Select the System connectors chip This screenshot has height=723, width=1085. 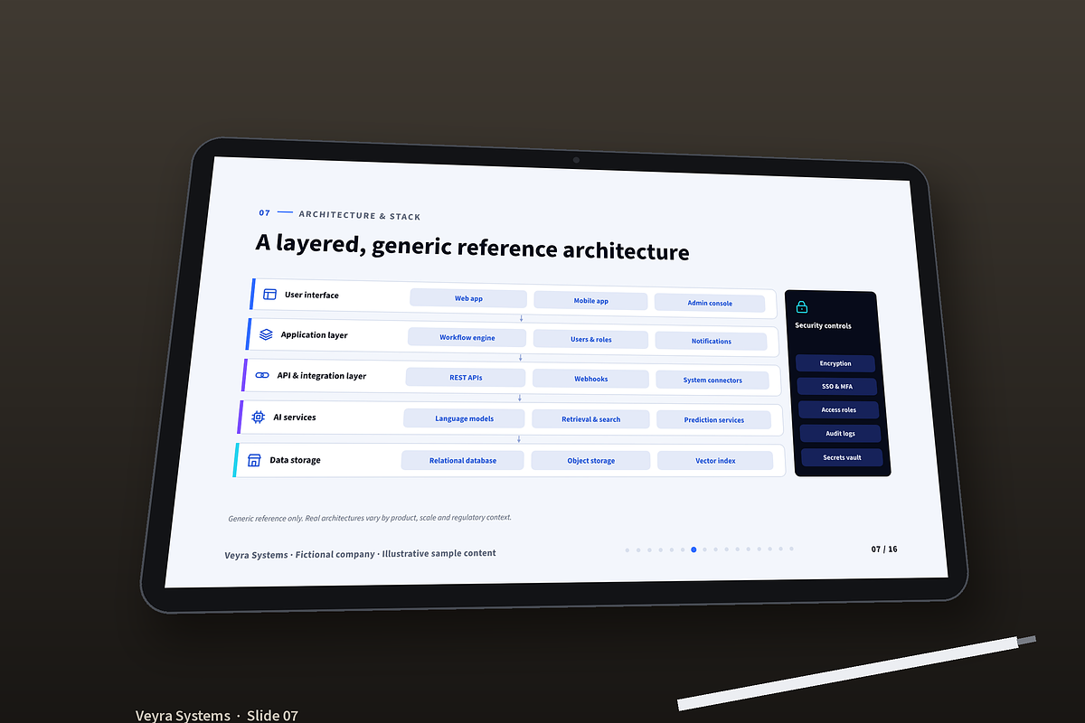712,380
